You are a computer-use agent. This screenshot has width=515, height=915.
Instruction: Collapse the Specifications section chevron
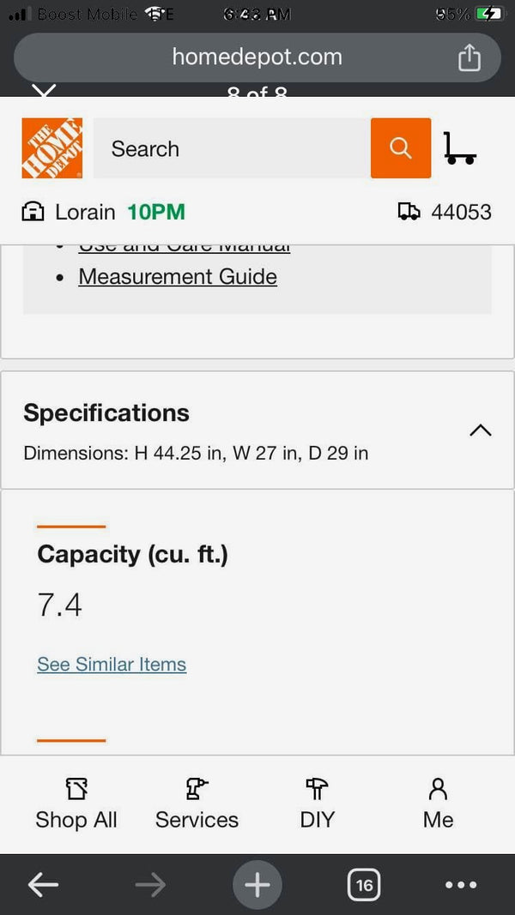(x=481, y=430)
